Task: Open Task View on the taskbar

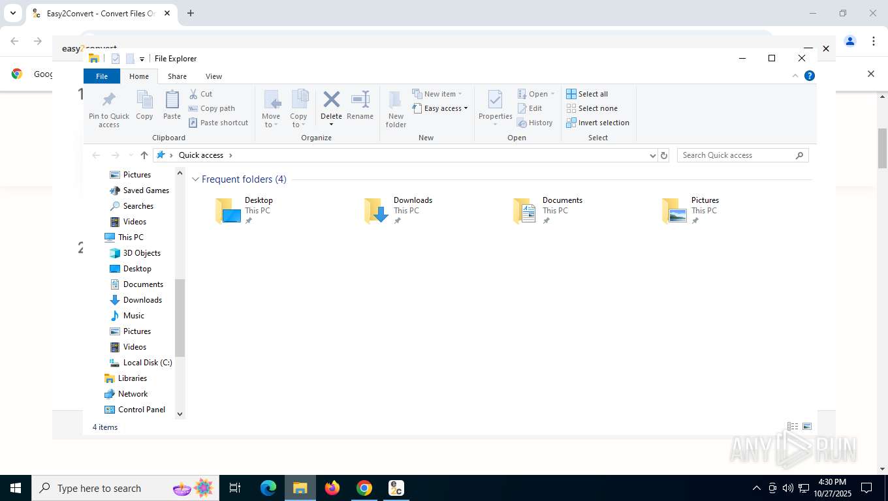Action: click(x=235, y=488)
